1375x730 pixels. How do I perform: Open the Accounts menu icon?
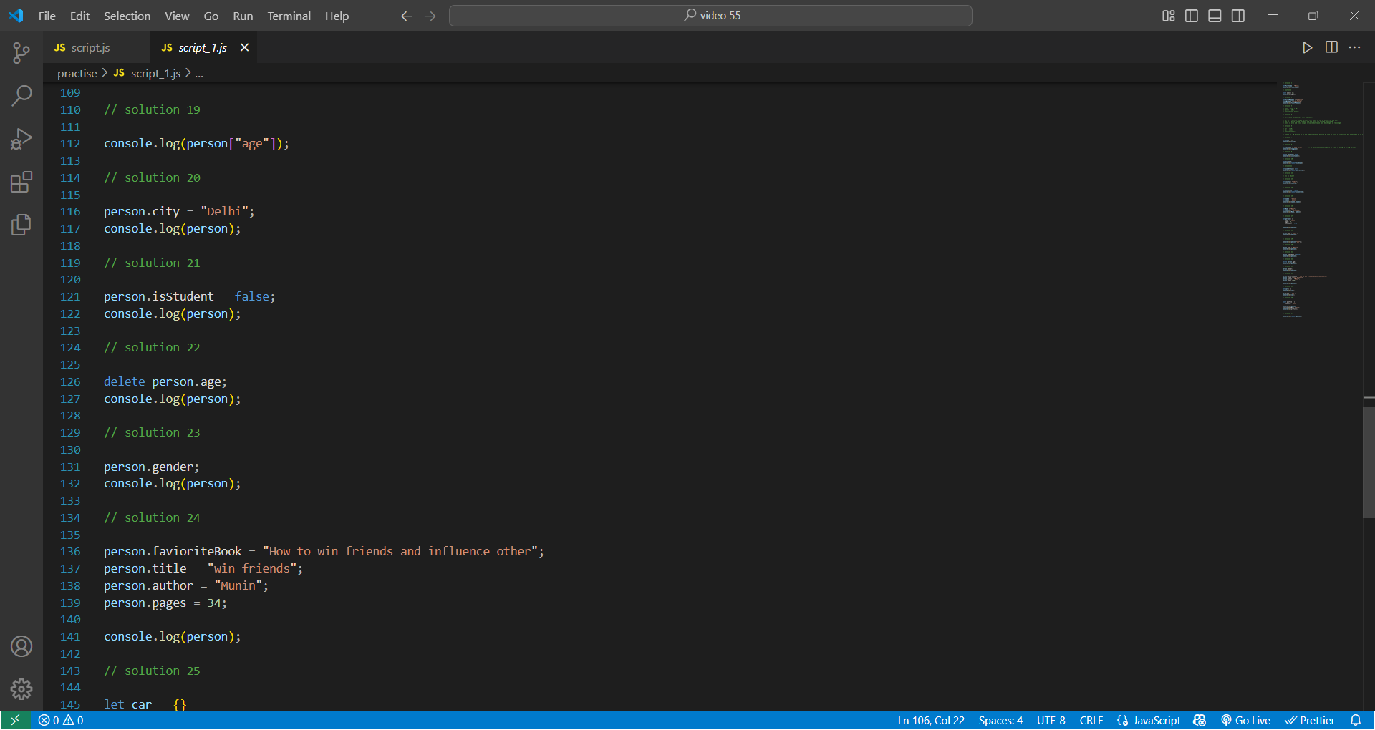21,646
